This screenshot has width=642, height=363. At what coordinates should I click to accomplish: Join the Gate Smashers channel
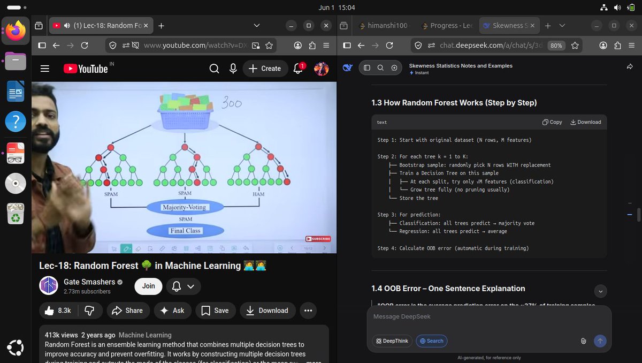(x=149, y=286)
